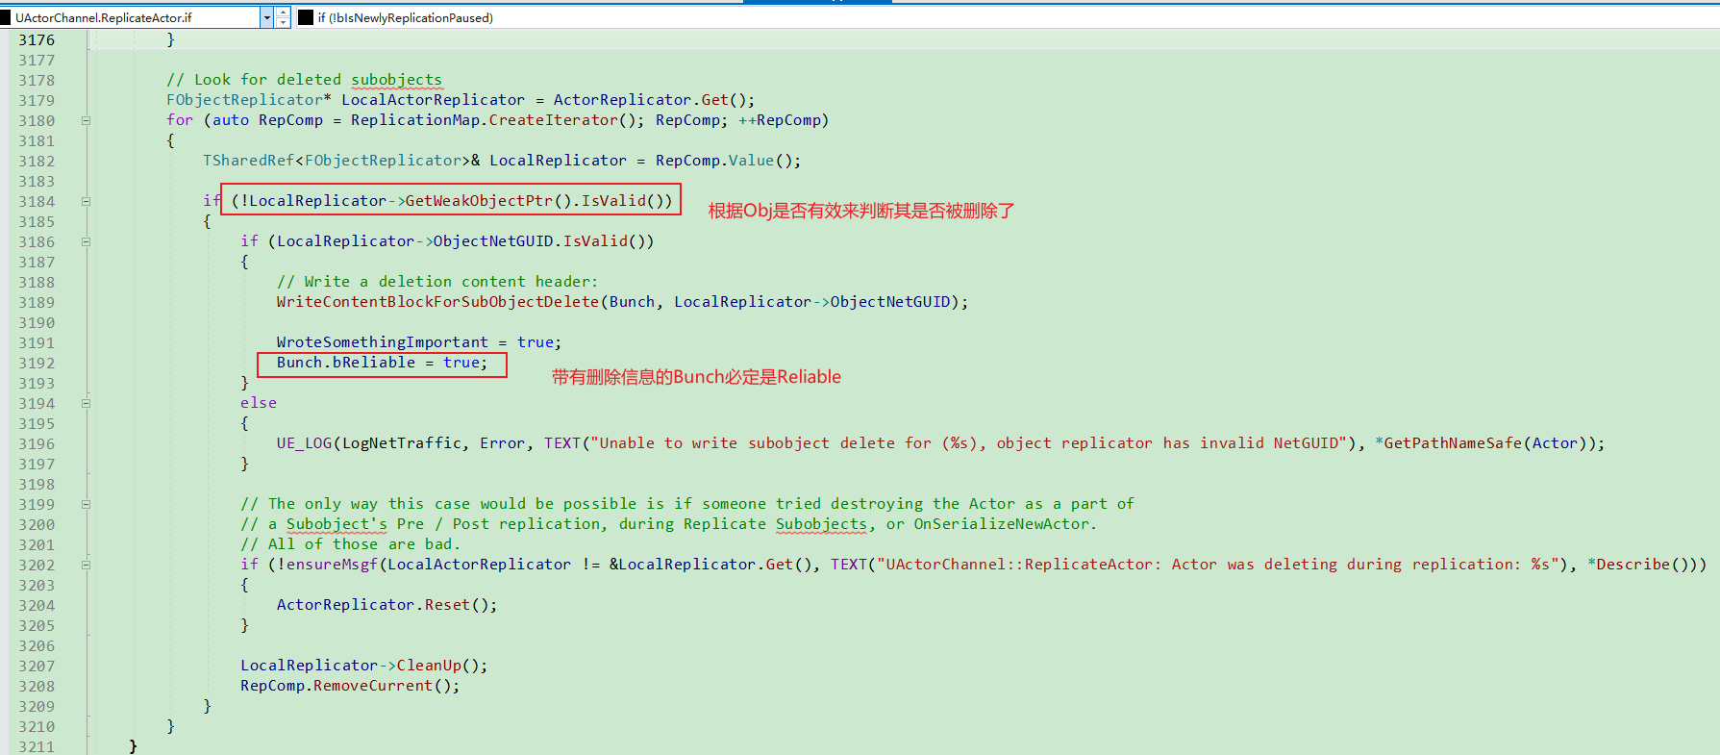Click LocalActorReplicator identifier on line 3179
The height and width of the screenshot is (755, 1720).
coord(434,100)
